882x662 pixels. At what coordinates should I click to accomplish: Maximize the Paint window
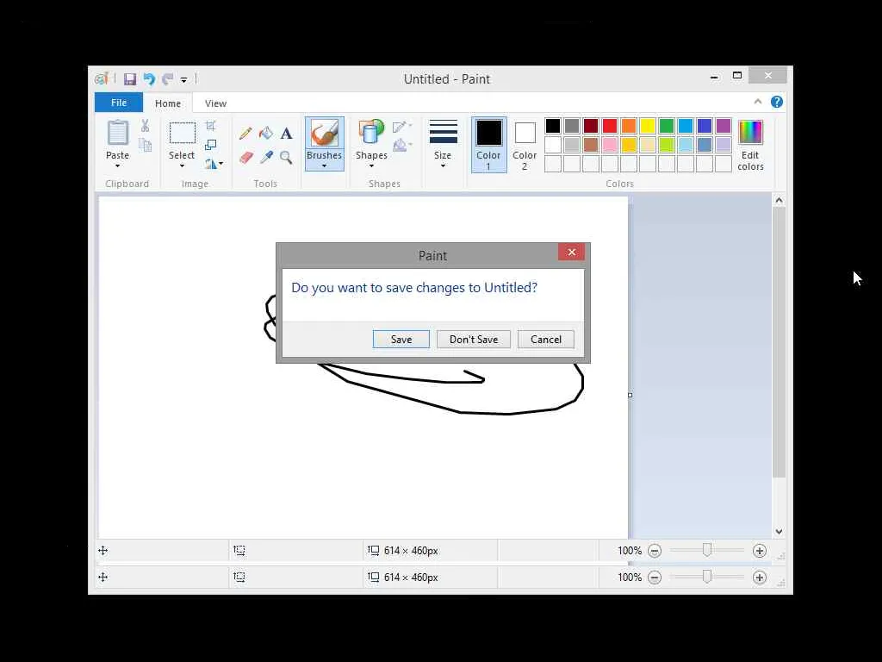click(737, 76)
